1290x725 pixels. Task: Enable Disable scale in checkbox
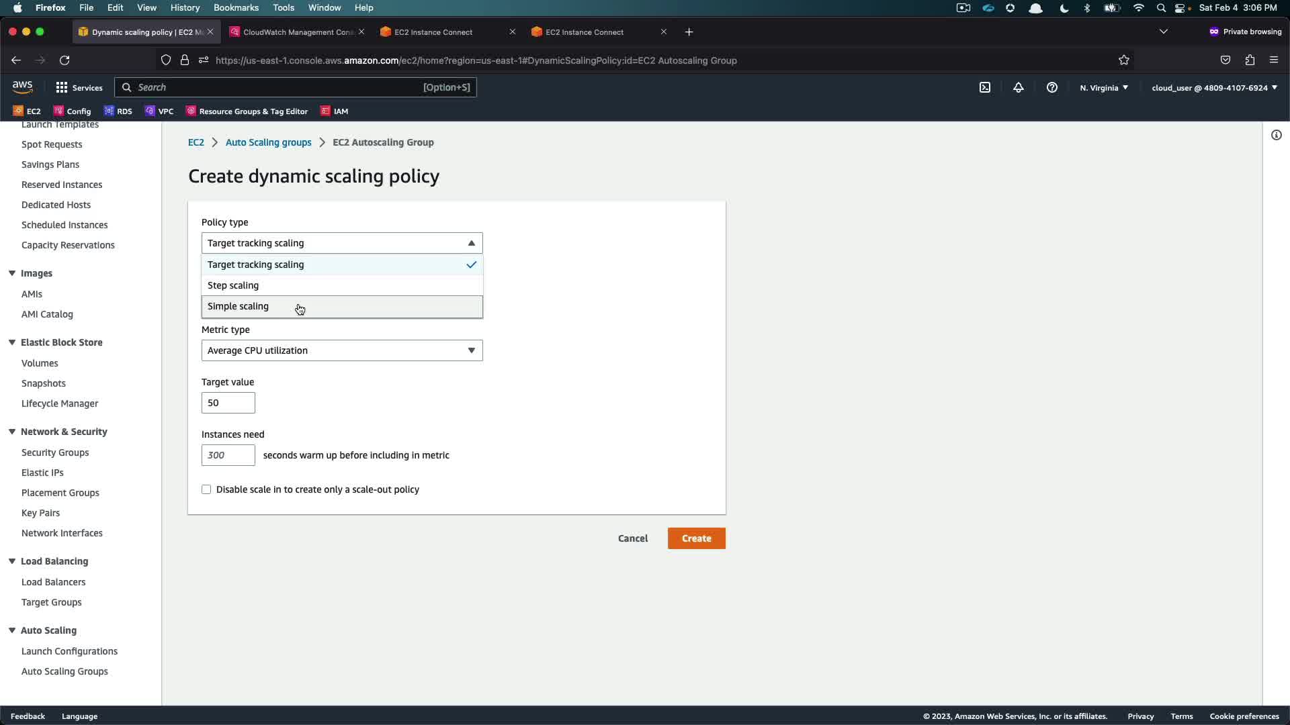pos(206,489)
